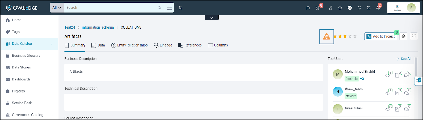This screenshot has height=120, width=423.
Task: Open the All search scope dropdown
Action: pyautogui.click(x=57, y=8)
